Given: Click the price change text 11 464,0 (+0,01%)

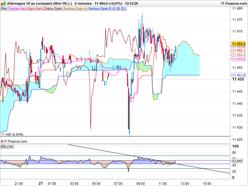Looking at the screenshot, I should point(108,3).
